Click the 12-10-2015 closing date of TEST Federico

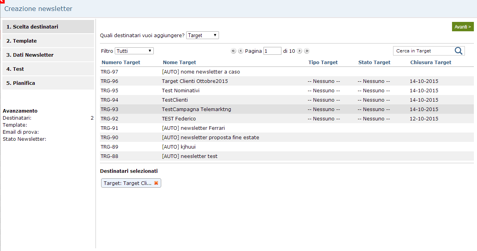424,119
